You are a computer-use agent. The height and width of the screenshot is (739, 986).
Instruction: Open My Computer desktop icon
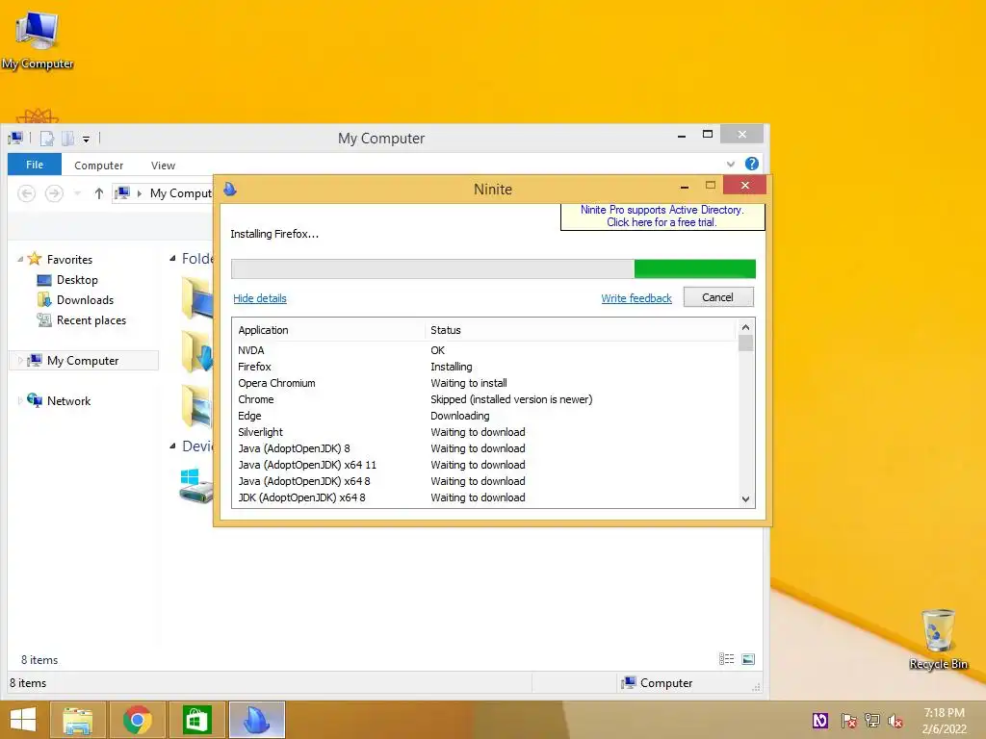tap(38, 40)
